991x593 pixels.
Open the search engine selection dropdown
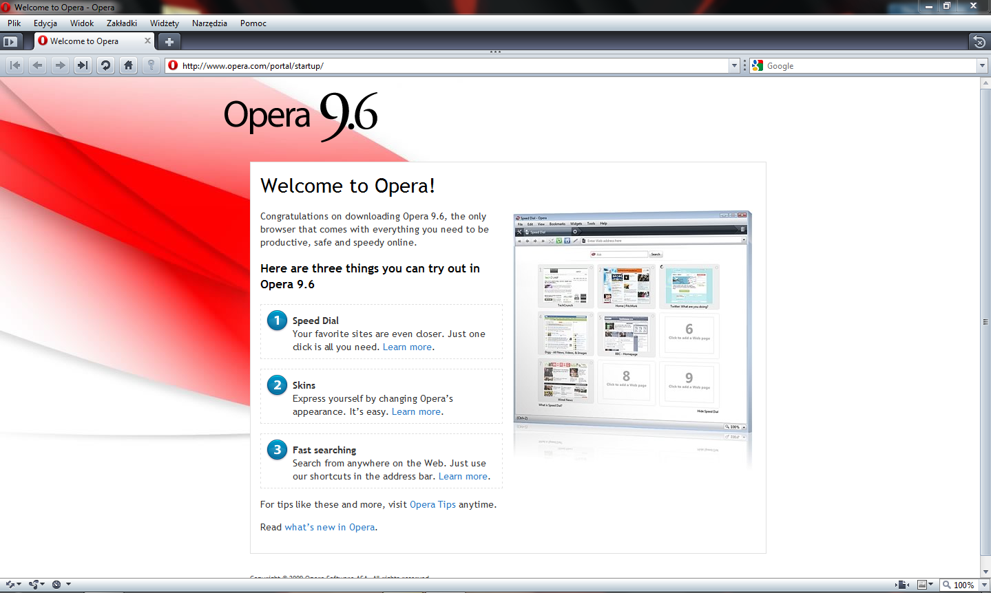coord(982,65)
